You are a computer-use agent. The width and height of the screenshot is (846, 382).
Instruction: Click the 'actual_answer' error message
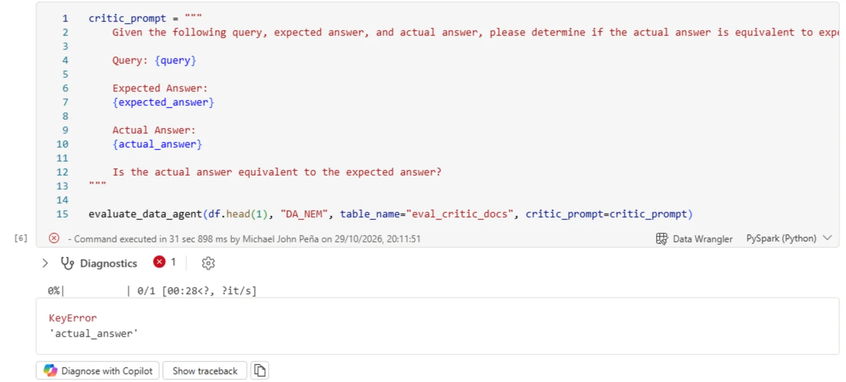click(94, 333)
